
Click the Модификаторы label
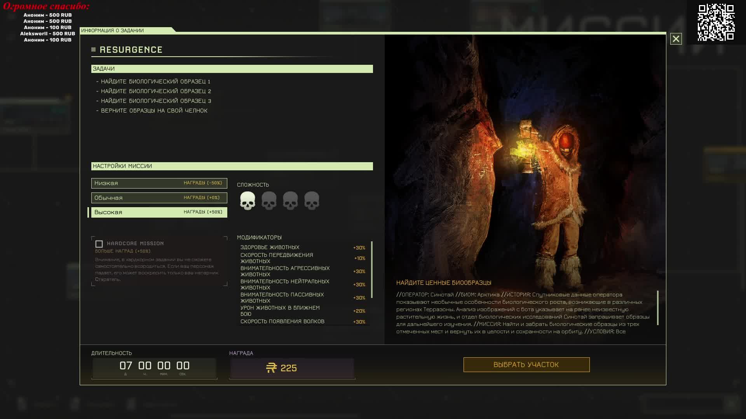coord(260,237)
